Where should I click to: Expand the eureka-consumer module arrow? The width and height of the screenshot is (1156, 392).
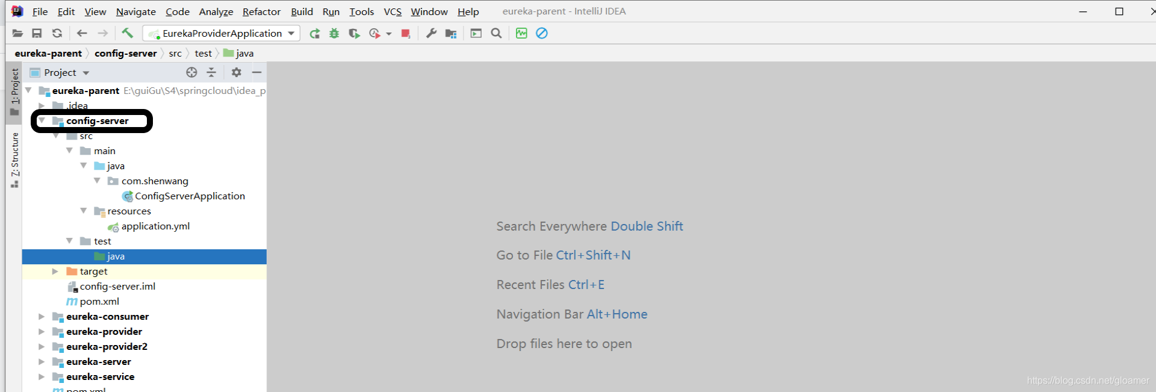(42, 317)
